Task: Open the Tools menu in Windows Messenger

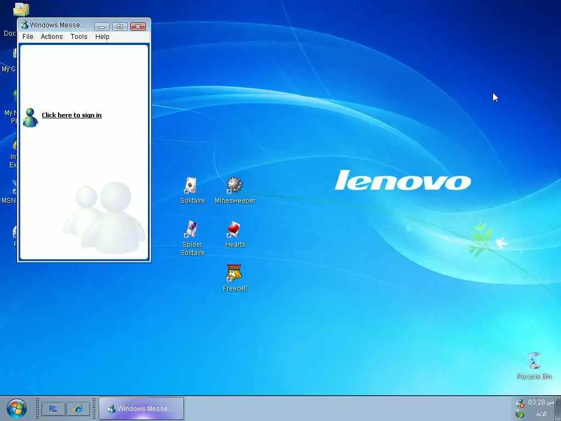Action: pyautogui.click(x=79, y=37)
